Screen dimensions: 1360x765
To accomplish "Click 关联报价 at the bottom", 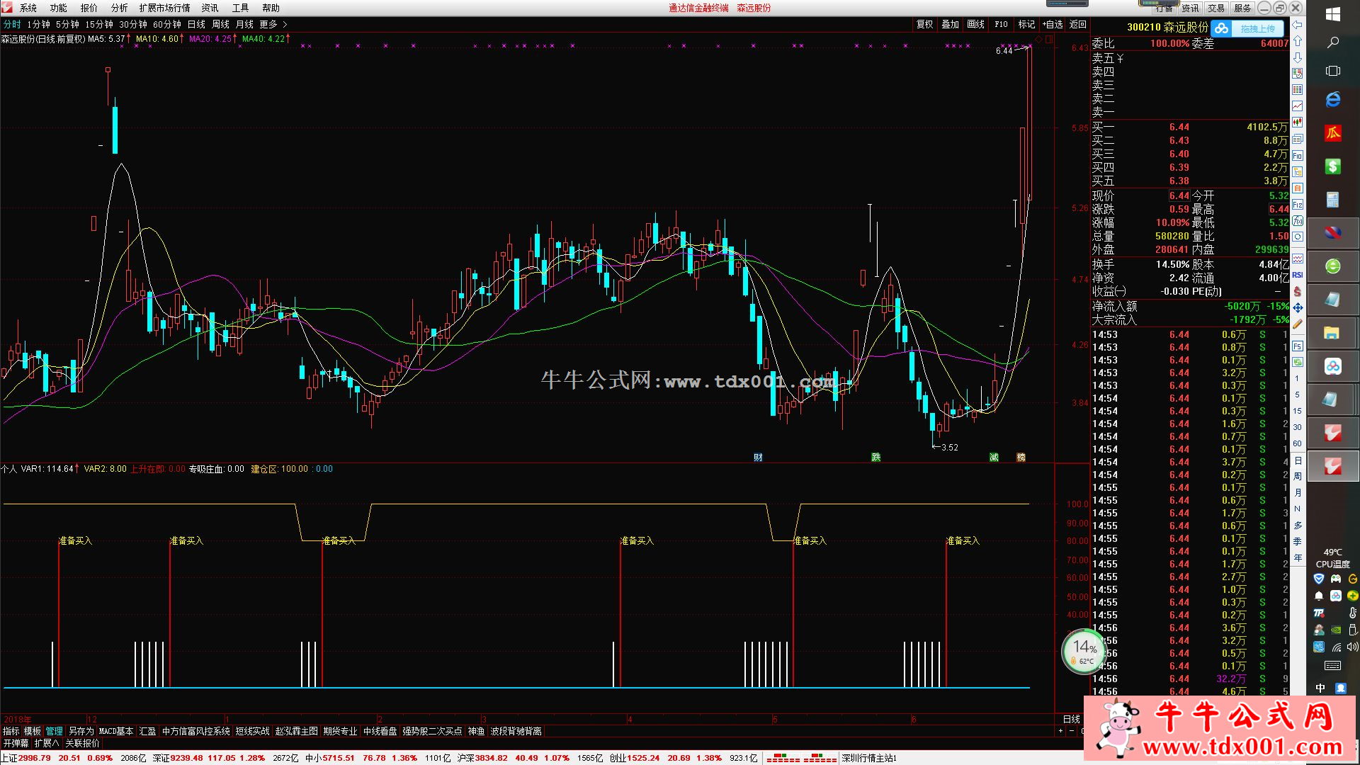I will pyautogui.click(x=82, y=743).
